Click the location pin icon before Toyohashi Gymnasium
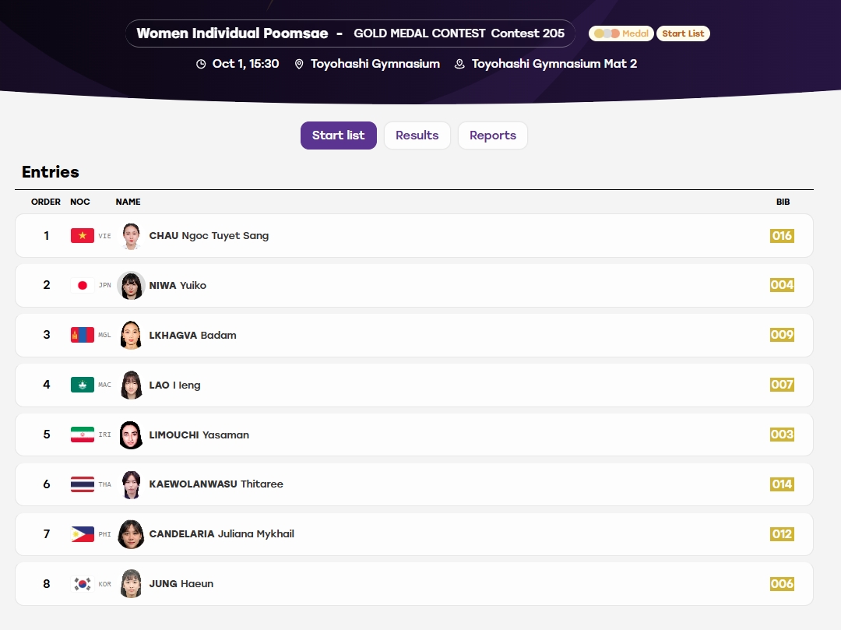The image size is (841, 630). coord(299,65)
